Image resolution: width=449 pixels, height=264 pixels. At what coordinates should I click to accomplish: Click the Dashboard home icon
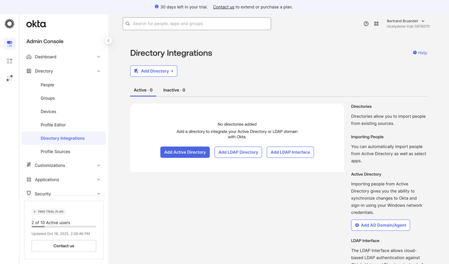[x=29, y=57]
